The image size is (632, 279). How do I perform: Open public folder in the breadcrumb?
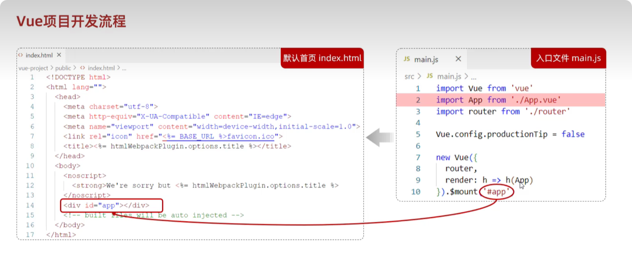point(63,68)
